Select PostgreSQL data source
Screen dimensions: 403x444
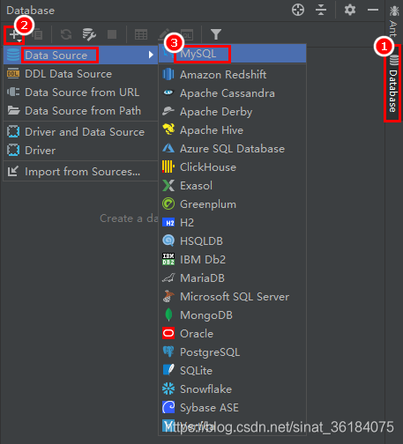click(x=232, y=352)
